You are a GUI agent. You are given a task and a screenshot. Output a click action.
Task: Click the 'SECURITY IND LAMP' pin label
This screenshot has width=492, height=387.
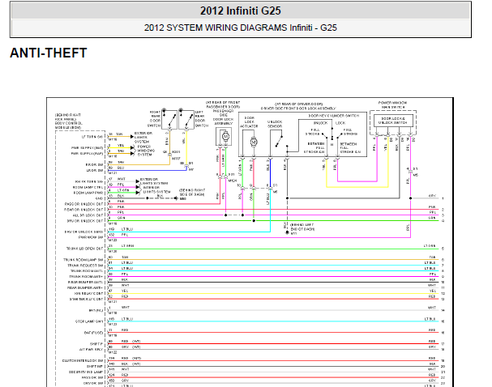[x=86, y=372]
